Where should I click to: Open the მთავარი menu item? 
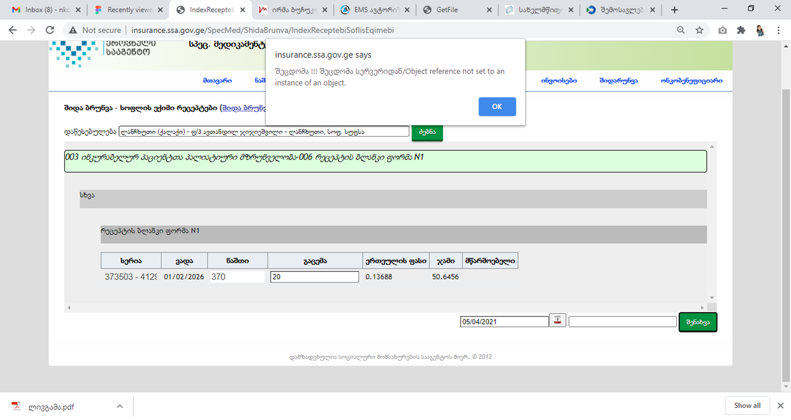217,80
